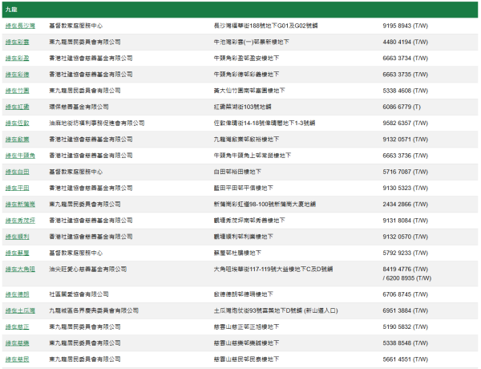Image resolution: width=481 pixels, height=369 pixels.
Task: Click phone number 9132 0571 (T/W)
Action: pyautogui.click(x=405, y=140)
